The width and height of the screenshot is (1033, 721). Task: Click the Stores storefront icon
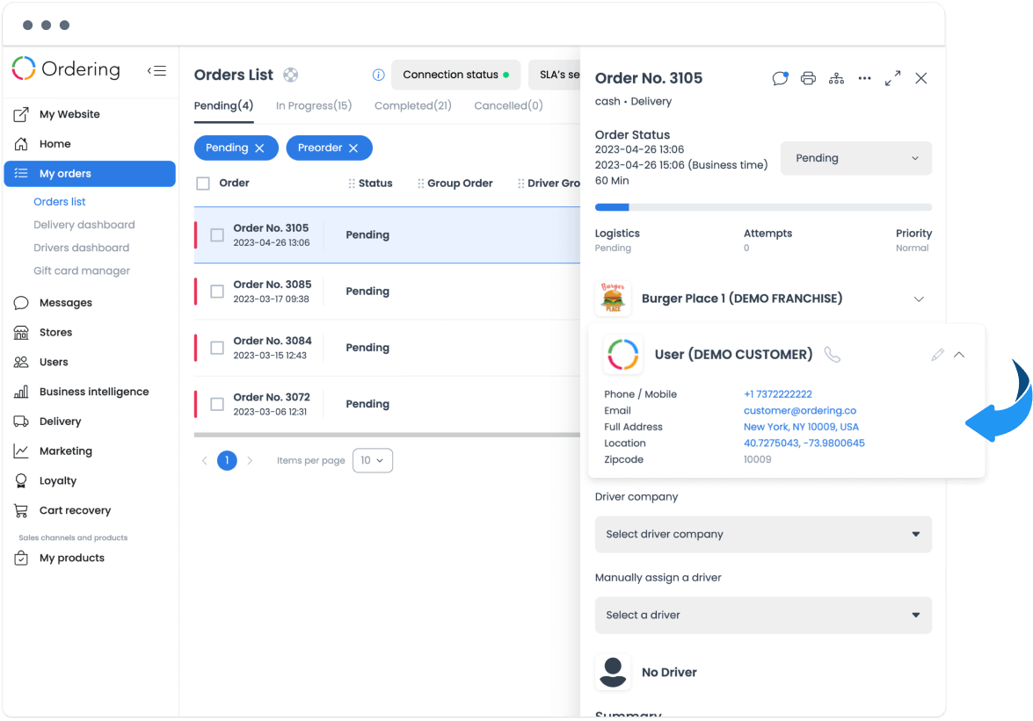[21, 332]
